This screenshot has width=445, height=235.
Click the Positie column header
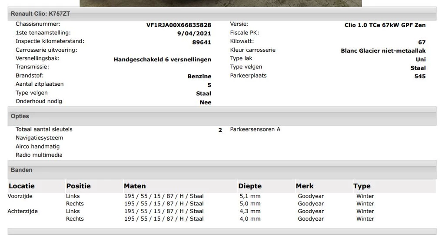(79, 186)
